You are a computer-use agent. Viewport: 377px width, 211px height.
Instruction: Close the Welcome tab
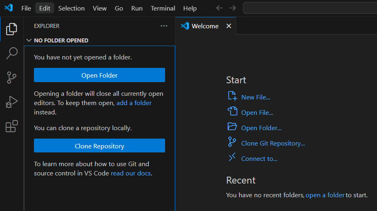pyautogui.click(x=229, y=26)
